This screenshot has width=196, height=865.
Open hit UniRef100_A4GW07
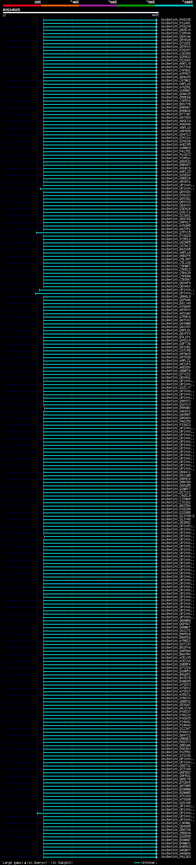(x=175, y=850)
